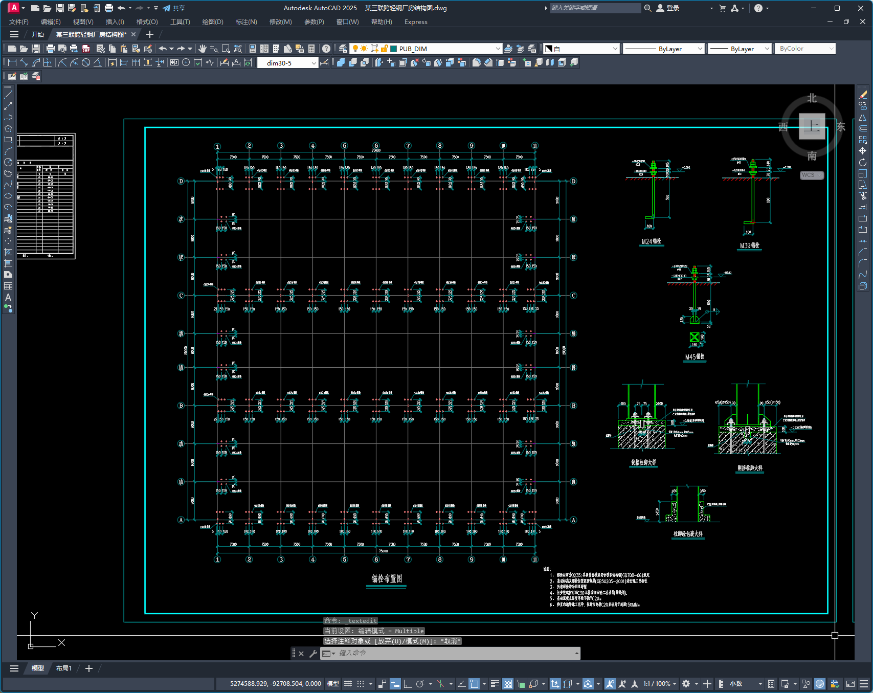
Task: Open the 标注(N) menu
Action: [x=246, y=22]
